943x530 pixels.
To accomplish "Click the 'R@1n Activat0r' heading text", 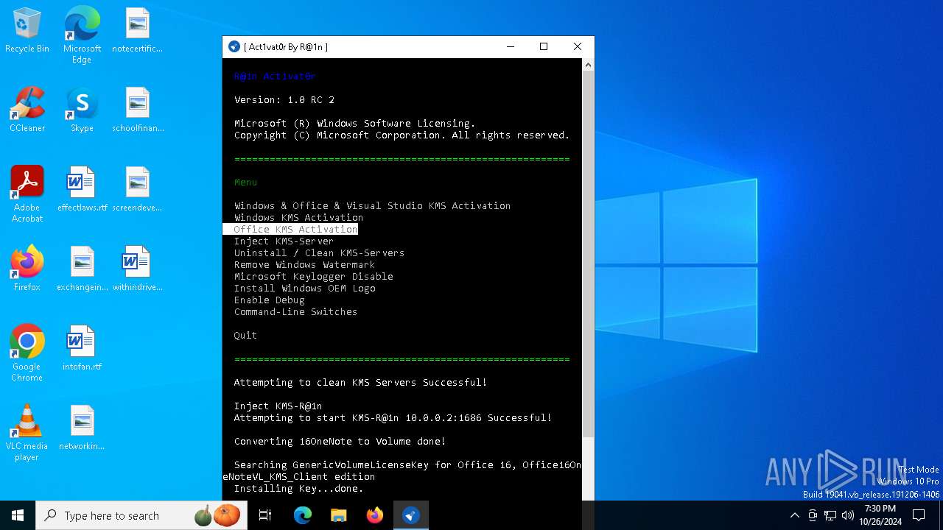I will [x=275, y=76].
